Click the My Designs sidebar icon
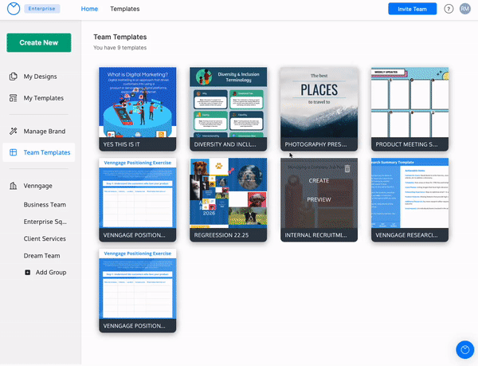 (14, 77)
